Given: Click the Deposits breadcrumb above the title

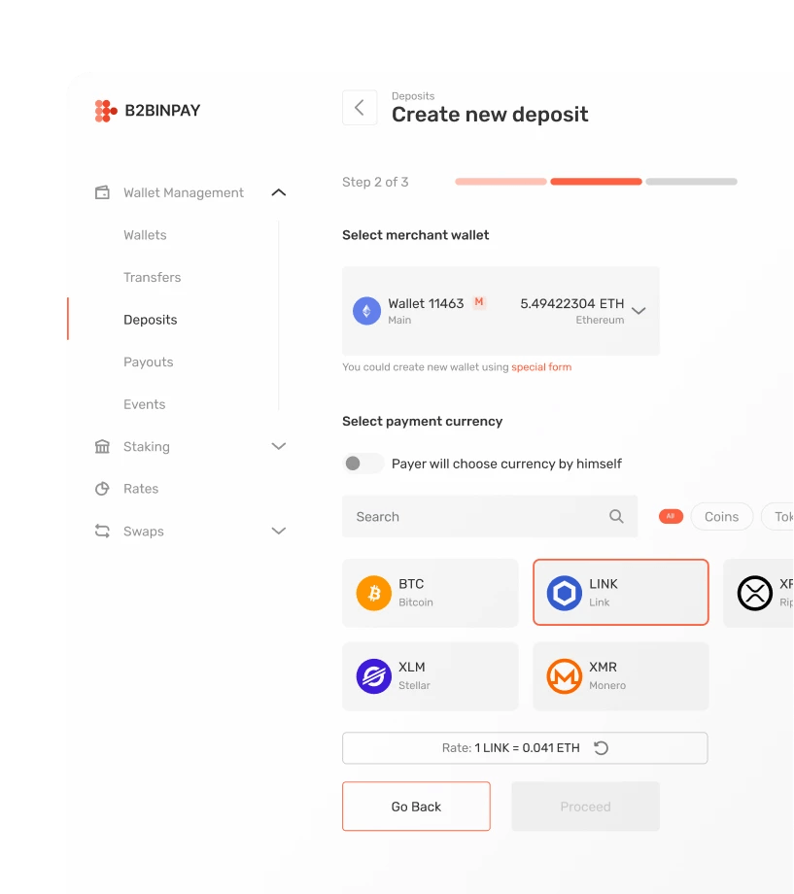Looking at the screenshot, I should click(413, 96).
